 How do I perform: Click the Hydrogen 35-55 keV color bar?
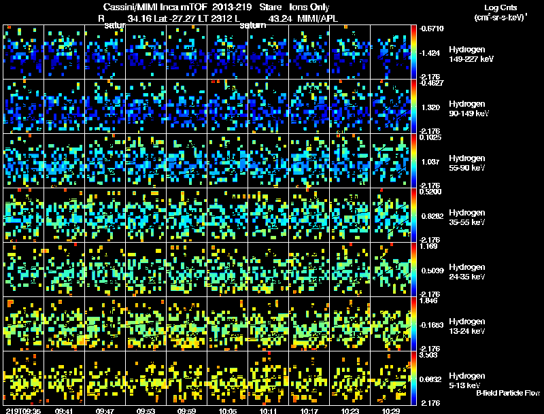pyautogui.click(x=413, y=215)
